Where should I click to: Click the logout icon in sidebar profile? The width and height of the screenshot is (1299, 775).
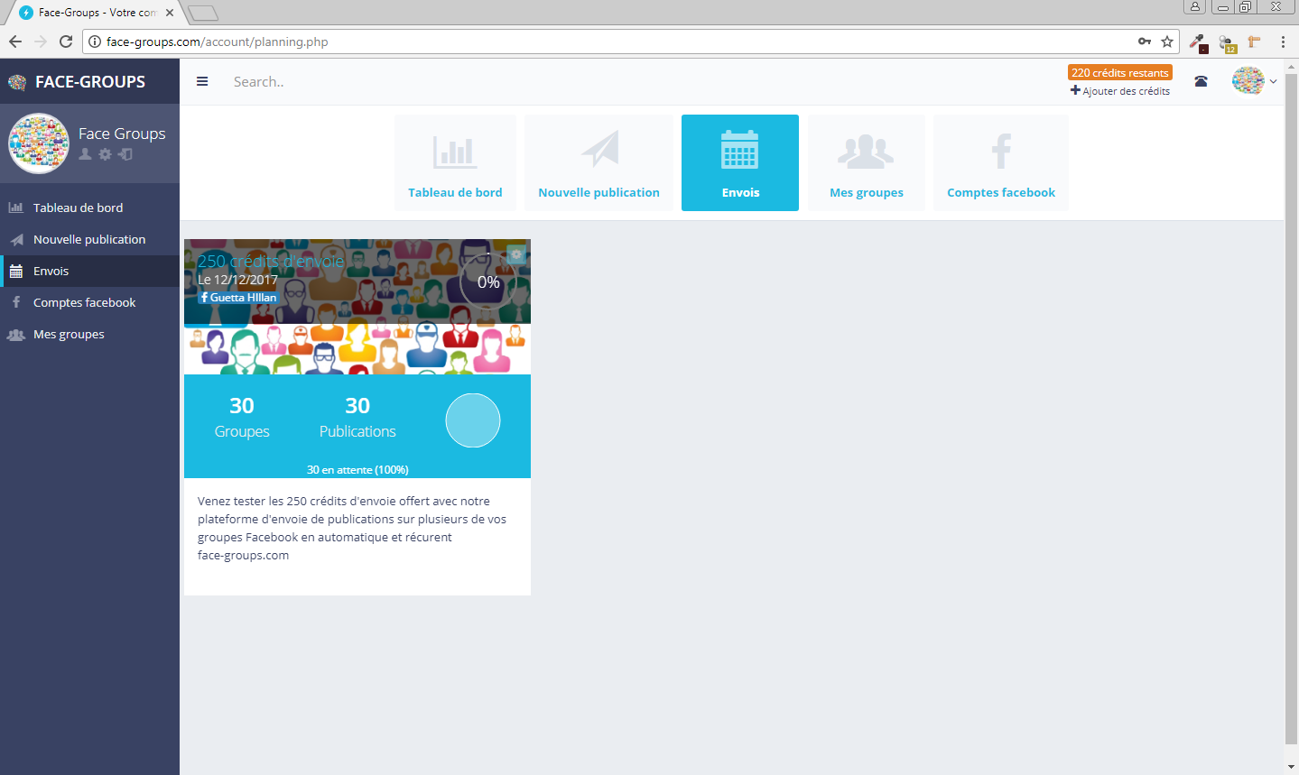coord(125,154)
